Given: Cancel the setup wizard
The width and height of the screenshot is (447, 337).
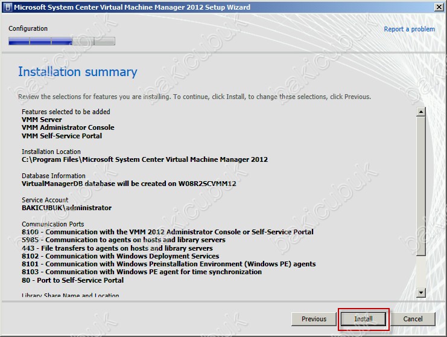Looking at the screenshot, I should [x=413, y=319].
